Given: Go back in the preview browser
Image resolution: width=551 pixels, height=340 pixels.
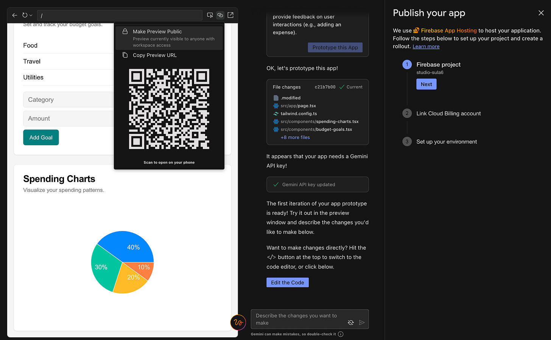Looking at the screenshot, I should coord(15,15).
